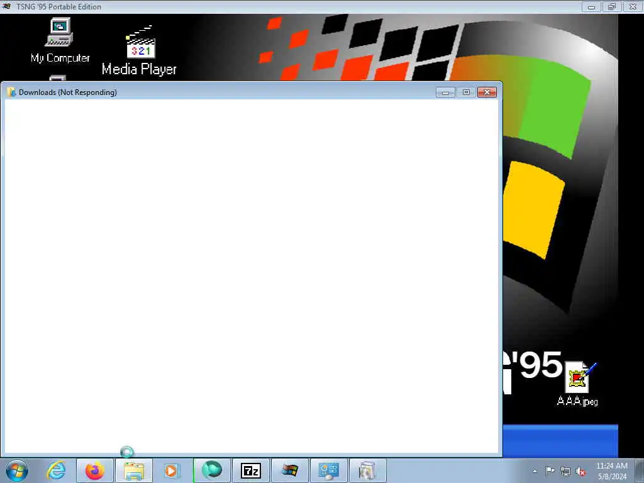
Task: Show hidden system tray icons
Action: click(535, 471)
